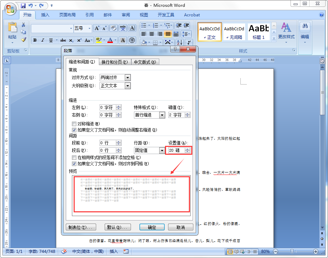This screenshot has height=258, width=328.
Task: Toggle Italic formatting
Action: tap(43, 40)
